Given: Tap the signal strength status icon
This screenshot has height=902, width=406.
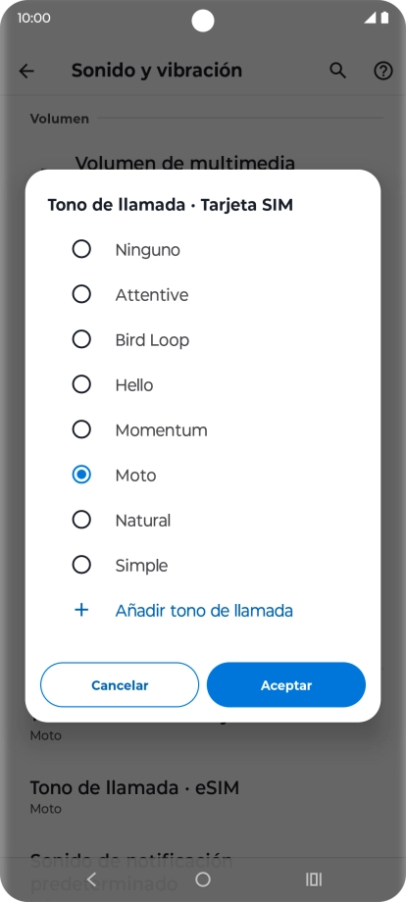Looking at the screenshot, I should point(370,18).
